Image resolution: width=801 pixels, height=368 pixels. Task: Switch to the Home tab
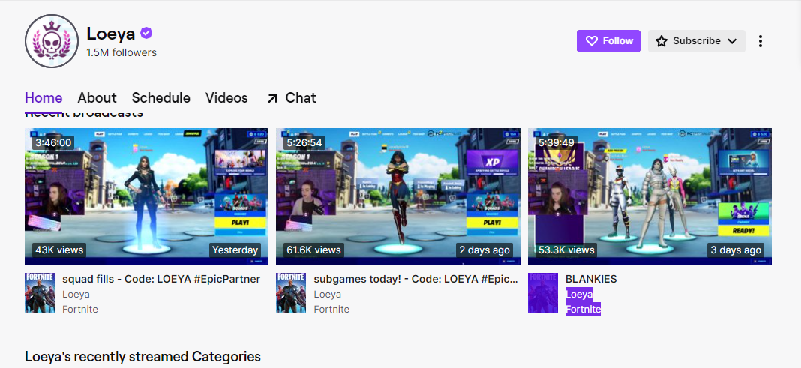(x=43, y=98)
